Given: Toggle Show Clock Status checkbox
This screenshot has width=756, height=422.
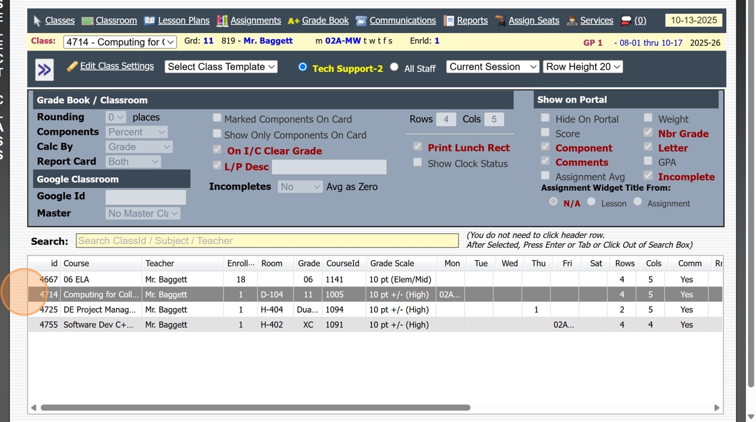Looking at the screenshot, I should coord(418,162).
